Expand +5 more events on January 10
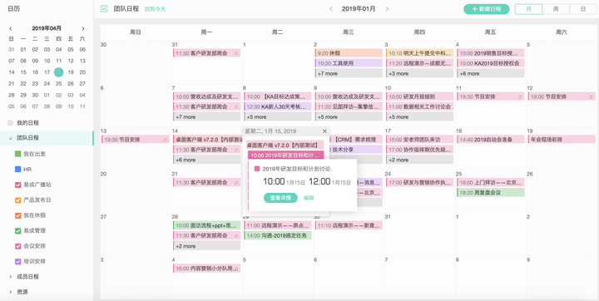The height and width of the screenshot is (301, 599). click(419, 116)
